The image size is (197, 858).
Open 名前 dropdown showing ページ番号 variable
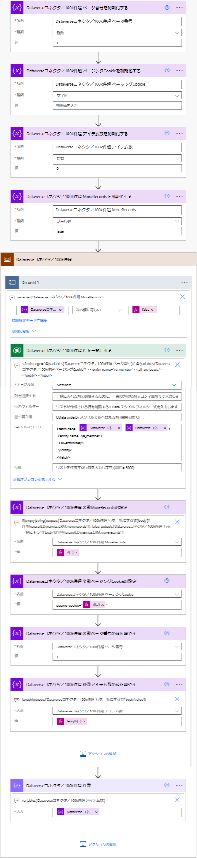coord(117,646)
